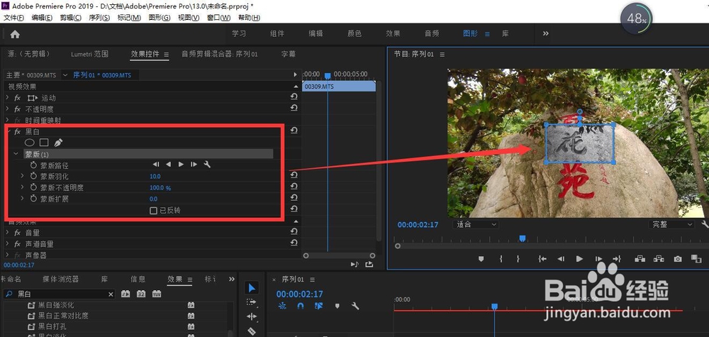Toggle animation stopwatch for 蒙版路径

click(x=33, y=165)
